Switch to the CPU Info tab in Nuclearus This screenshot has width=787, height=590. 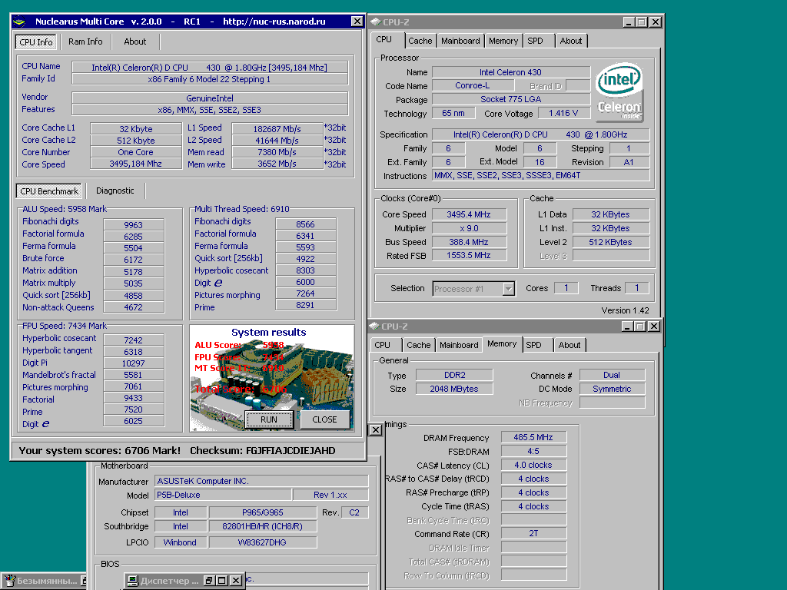coord(36,41)
